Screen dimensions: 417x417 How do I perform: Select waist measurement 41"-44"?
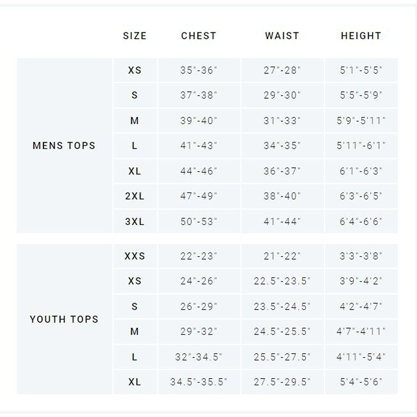pos(282,222)
